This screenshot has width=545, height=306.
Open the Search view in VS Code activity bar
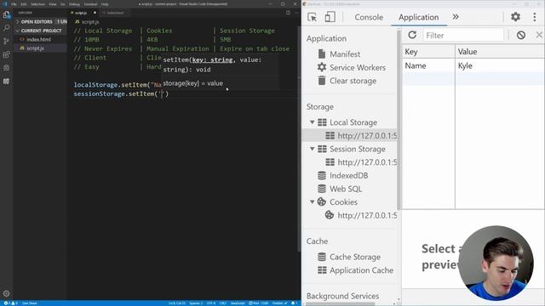coord(6,28)
